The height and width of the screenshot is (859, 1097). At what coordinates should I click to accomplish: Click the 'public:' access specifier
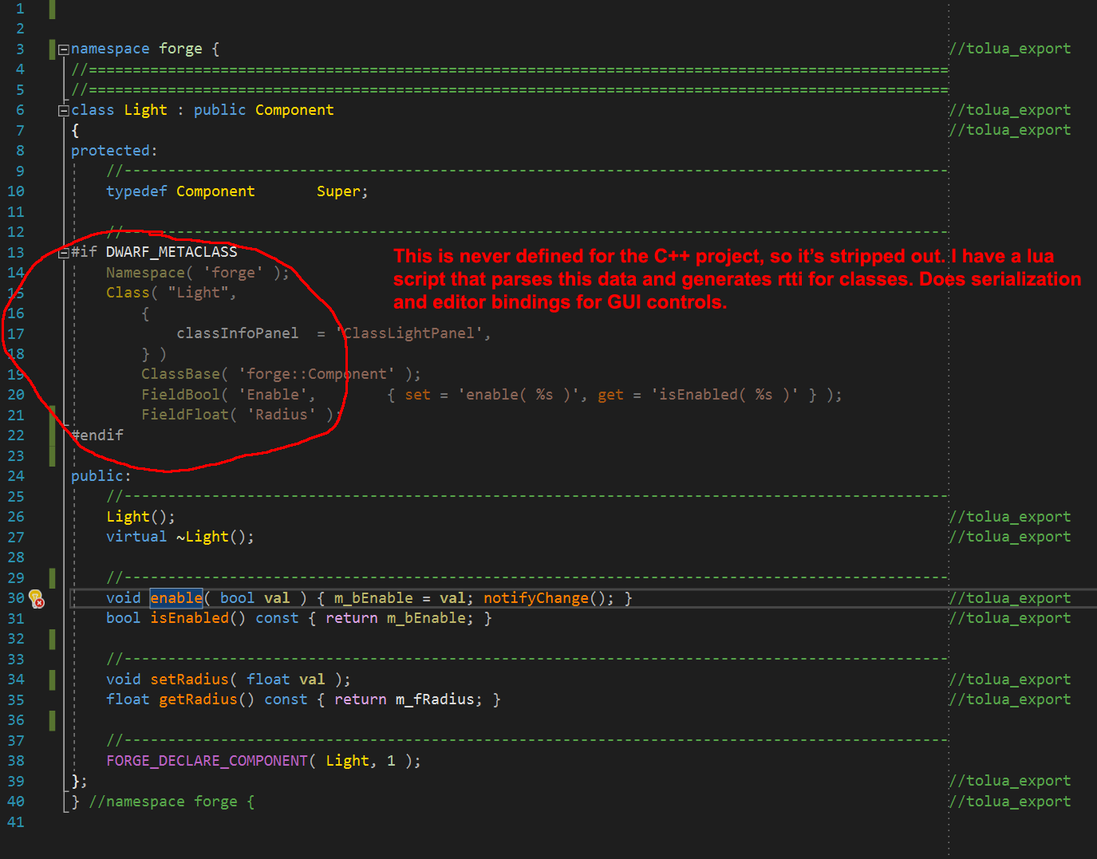(x=101, y=476)
